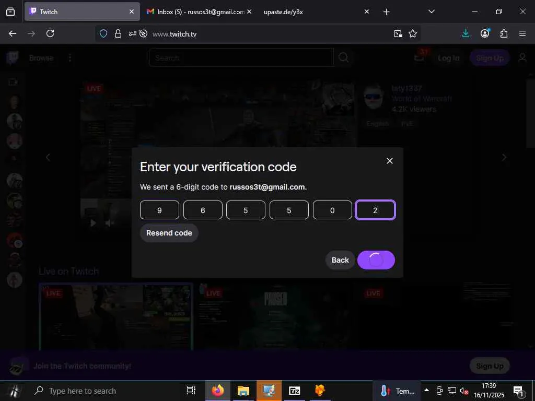535x401 pixels.
Task: Open Firefox View icon
Action: coord(10,11)
